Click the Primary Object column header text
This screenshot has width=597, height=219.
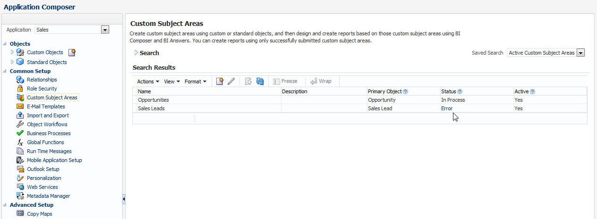pos(385,91)
